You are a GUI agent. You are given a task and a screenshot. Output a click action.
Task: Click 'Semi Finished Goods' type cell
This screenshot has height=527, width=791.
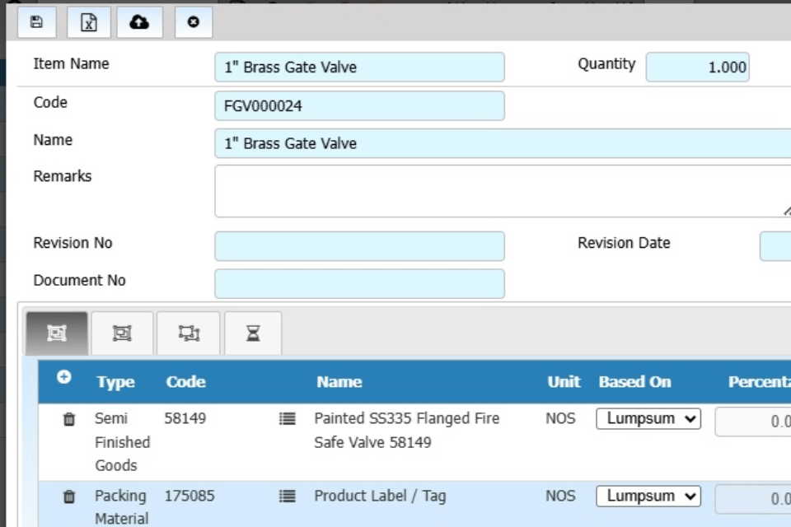tap(123, 441)
